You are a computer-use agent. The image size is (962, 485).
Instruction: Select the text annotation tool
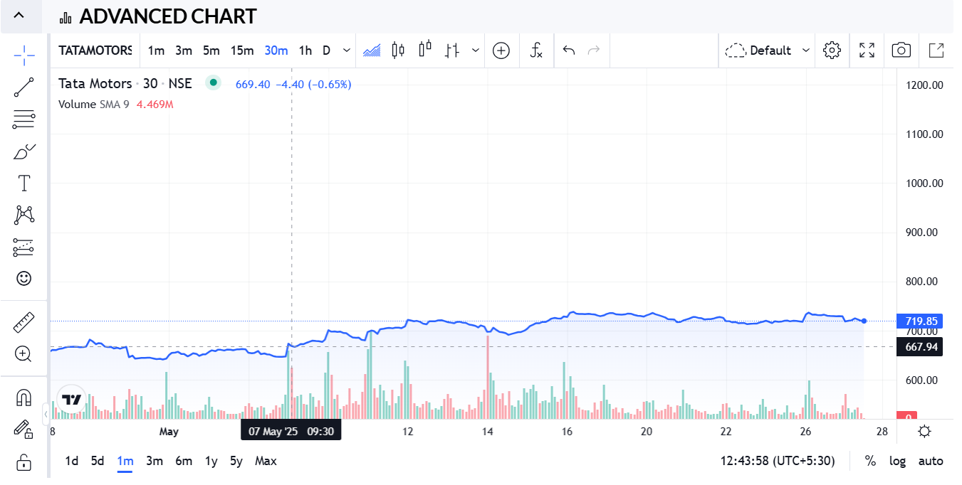pos(23,183)
